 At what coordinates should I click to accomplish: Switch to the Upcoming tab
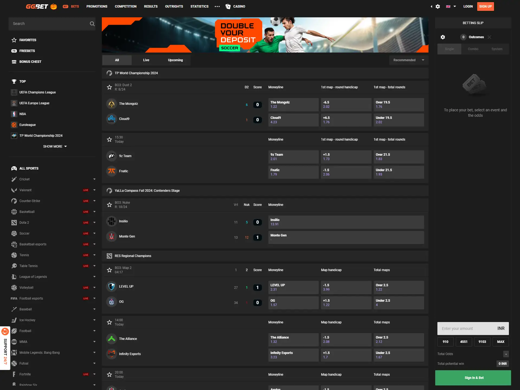pyautogui.click(x=175, y=60)
